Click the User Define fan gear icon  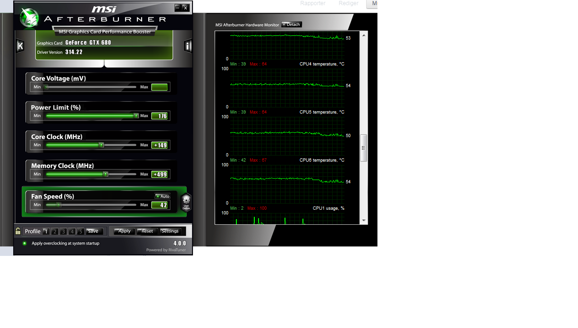click(x=186, y=203)
